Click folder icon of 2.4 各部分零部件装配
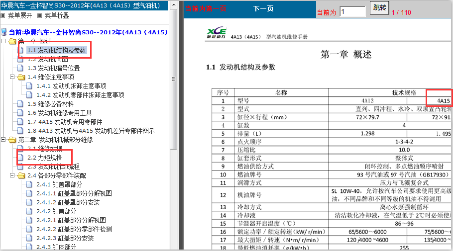Viewport: 453px width, 251px height. (21, 175)
